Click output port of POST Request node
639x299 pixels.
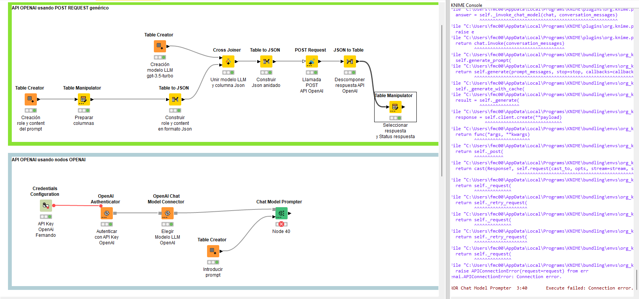click(x=320, y=61)
